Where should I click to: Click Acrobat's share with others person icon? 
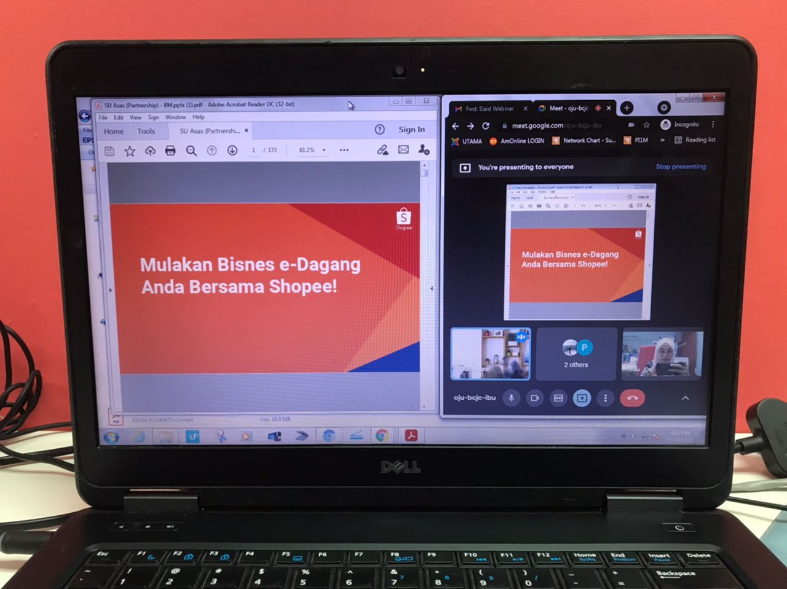(424, 149)
